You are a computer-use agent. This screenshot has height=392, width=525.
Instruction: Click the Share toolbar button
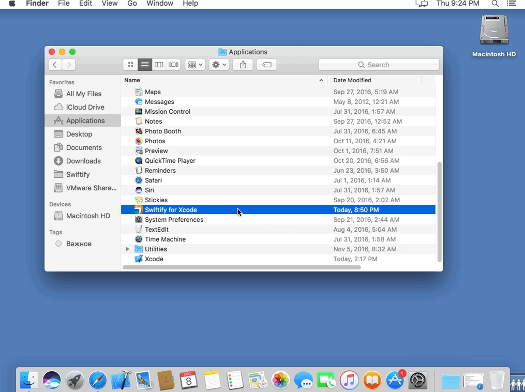click(x=243, y=65)
